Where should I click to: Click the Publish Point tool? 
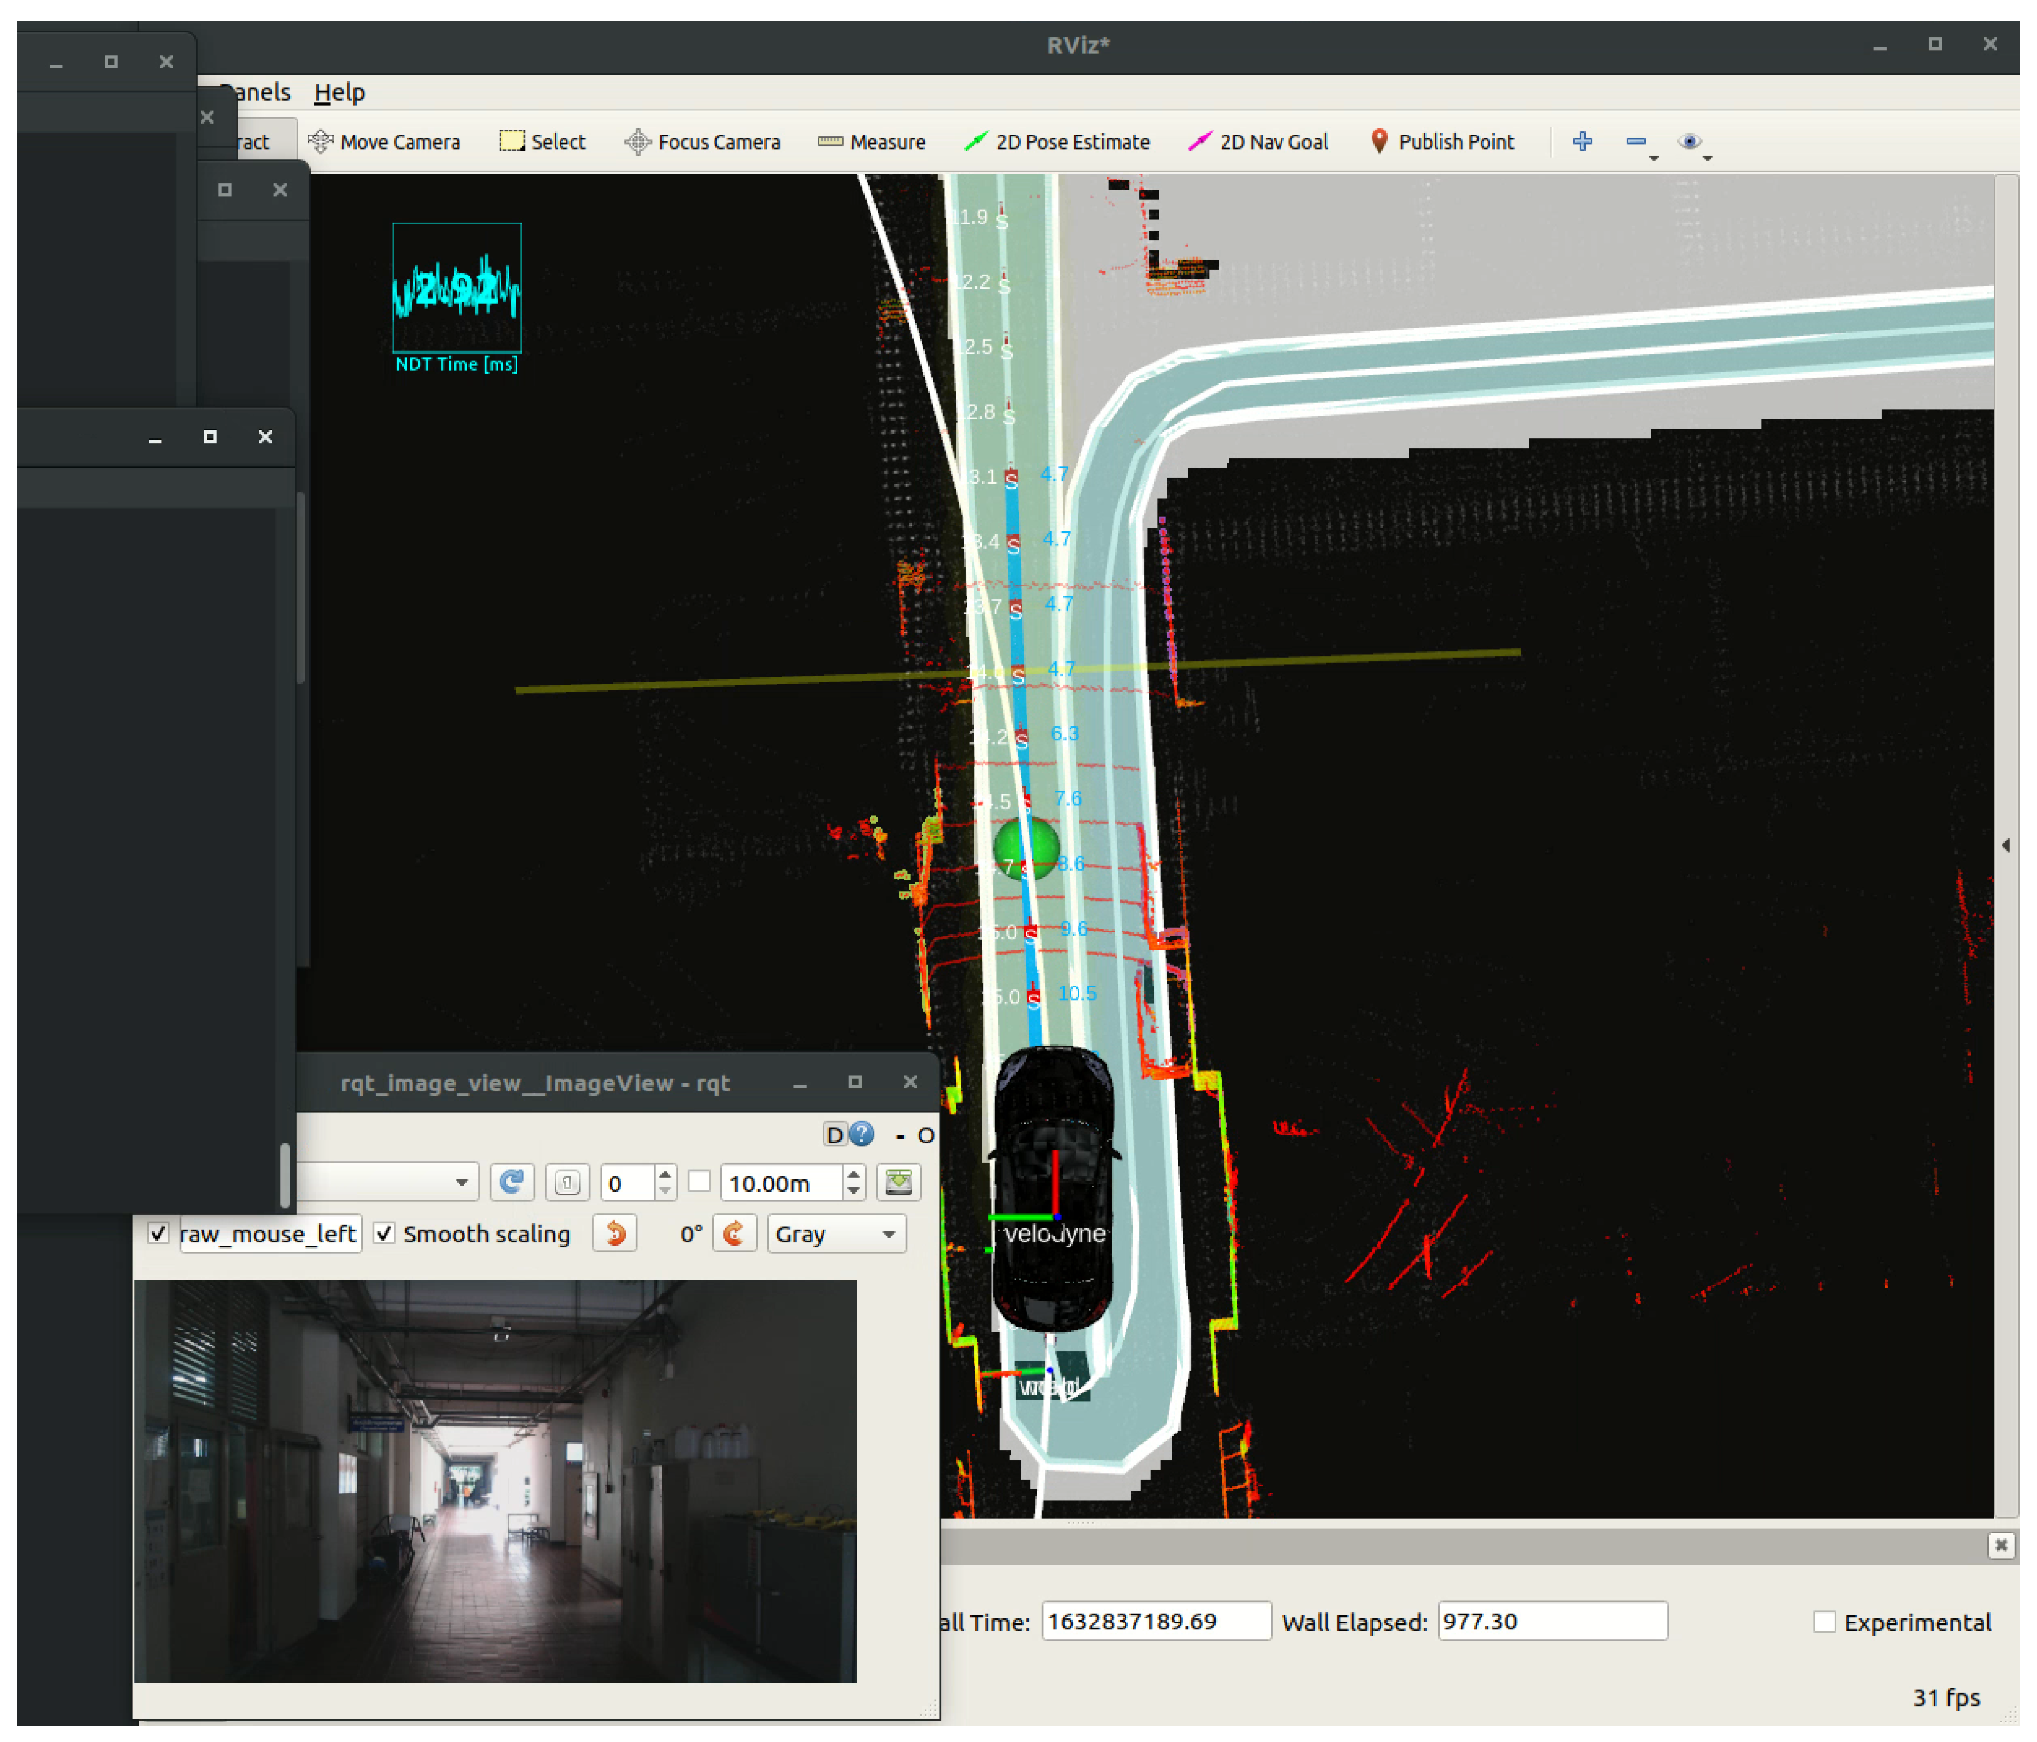coord(1442,142)
